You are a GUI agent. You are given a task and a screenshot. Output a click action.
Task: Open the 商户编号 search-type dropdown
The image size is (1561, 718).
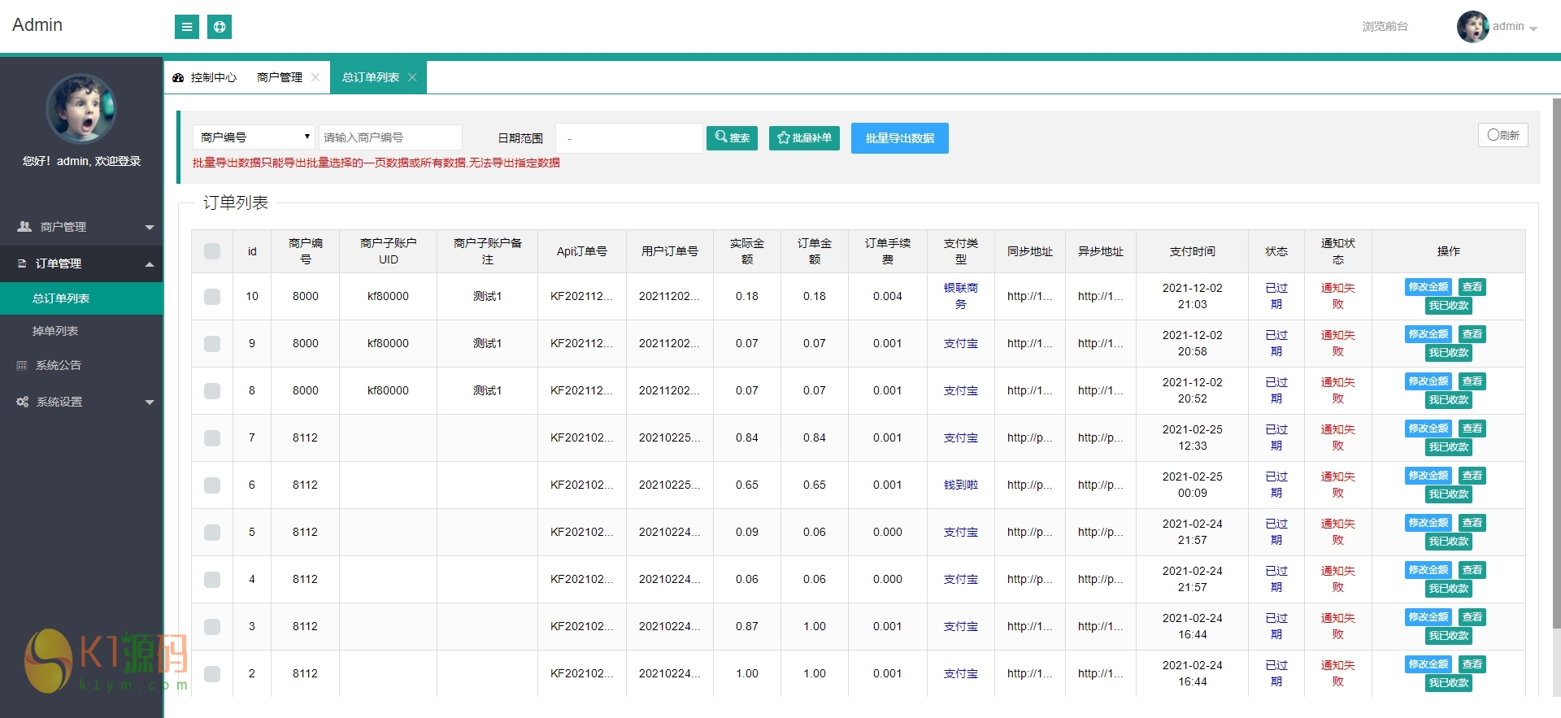click(x=254, y=137)
